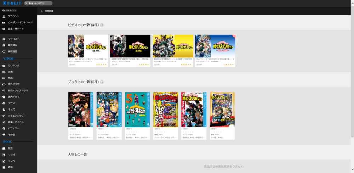Click the vertical page scrollbar
This screenshot has width=354, height=173.
(x=353, y=72)
